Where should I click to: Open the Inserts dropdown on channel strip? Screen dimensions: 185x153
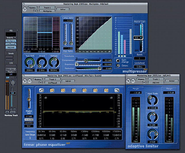click(x=11, y=38)
